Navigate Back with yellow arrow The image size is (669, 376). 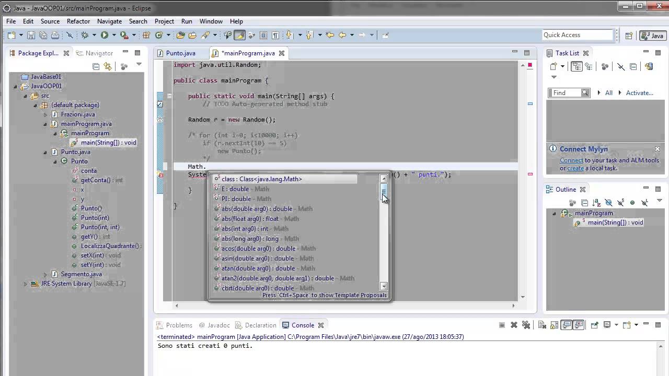tap(342, 35)
